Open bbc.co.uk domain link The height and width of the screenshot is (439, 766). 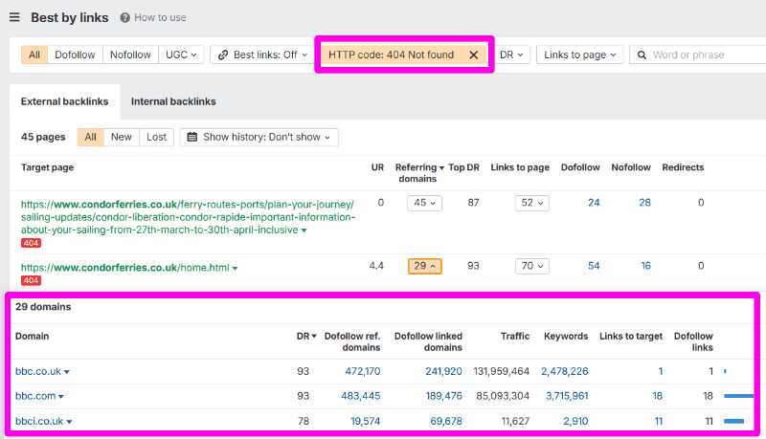38,371
